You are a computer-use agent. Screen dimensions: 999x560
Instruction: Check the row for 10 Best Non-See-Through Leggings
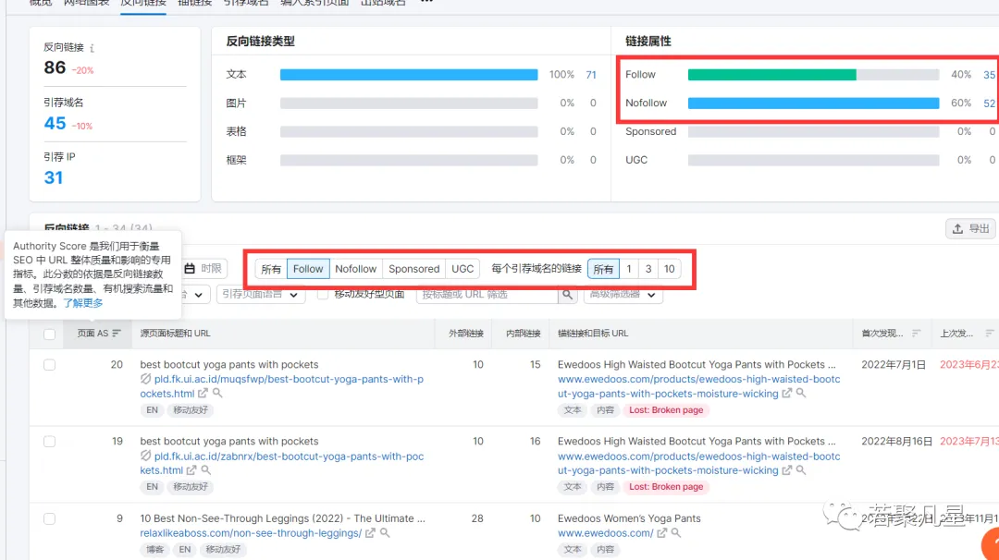[50, 518]
